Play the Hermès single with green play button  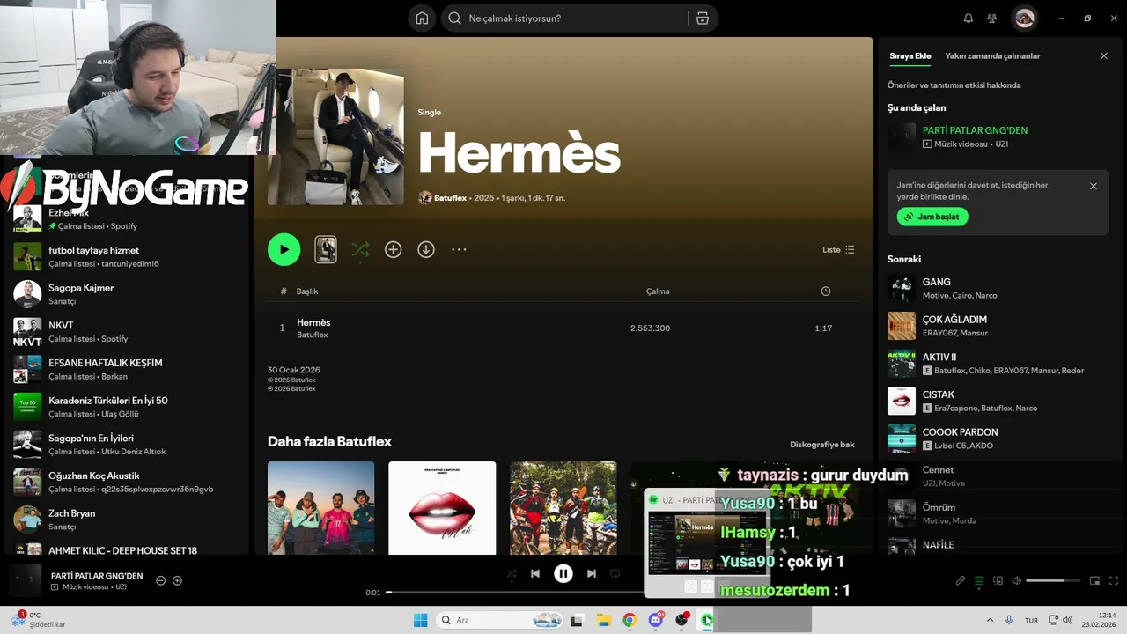click(x=284, y=249)
